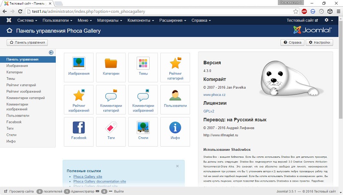The height and width of the screenshot is (195, 343).
Task: Click the Справка toolbar button
Action: click(292, 42)
